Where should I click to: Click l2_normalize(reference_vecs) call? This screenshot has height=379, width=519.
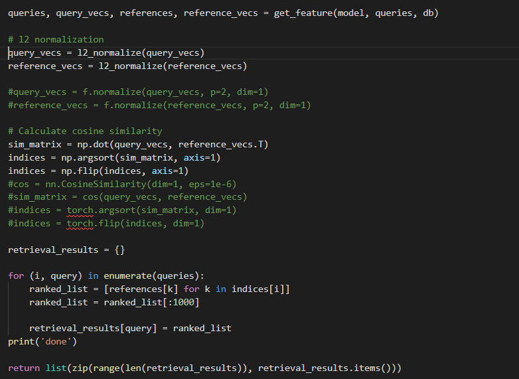172,66
